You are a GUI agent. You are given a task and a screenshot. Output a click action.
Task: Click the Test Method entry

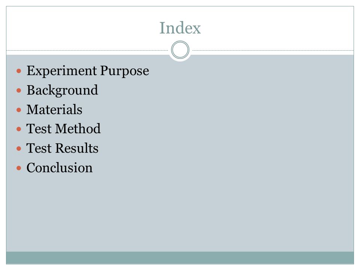(x=63, y=129)
